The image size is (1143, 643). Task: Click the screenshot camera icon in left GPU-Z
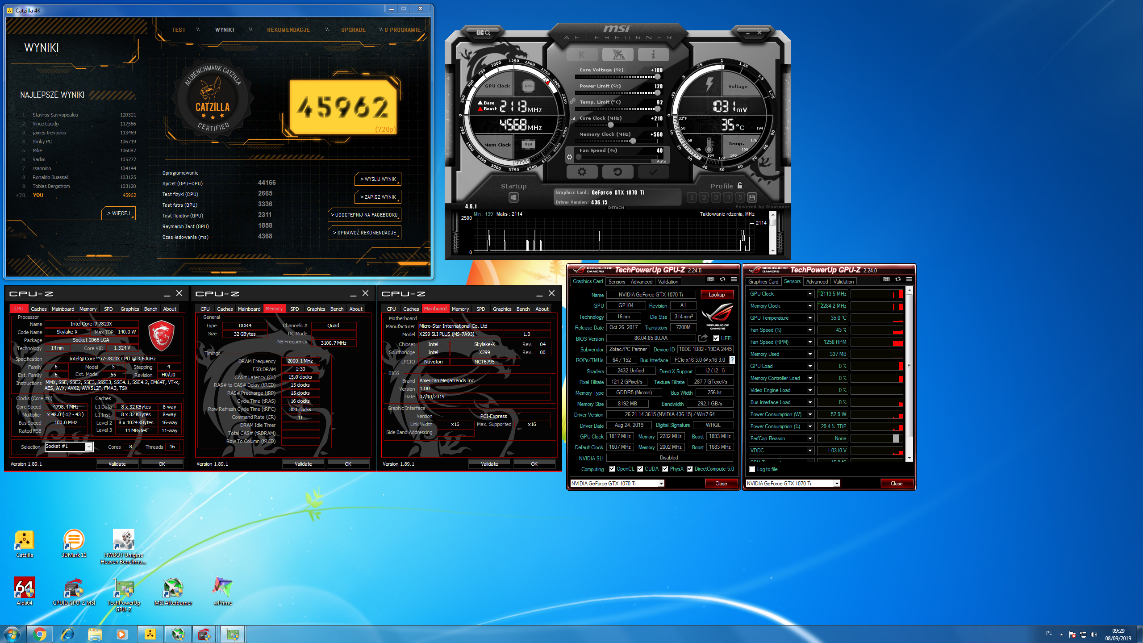[x=711, y=280]
